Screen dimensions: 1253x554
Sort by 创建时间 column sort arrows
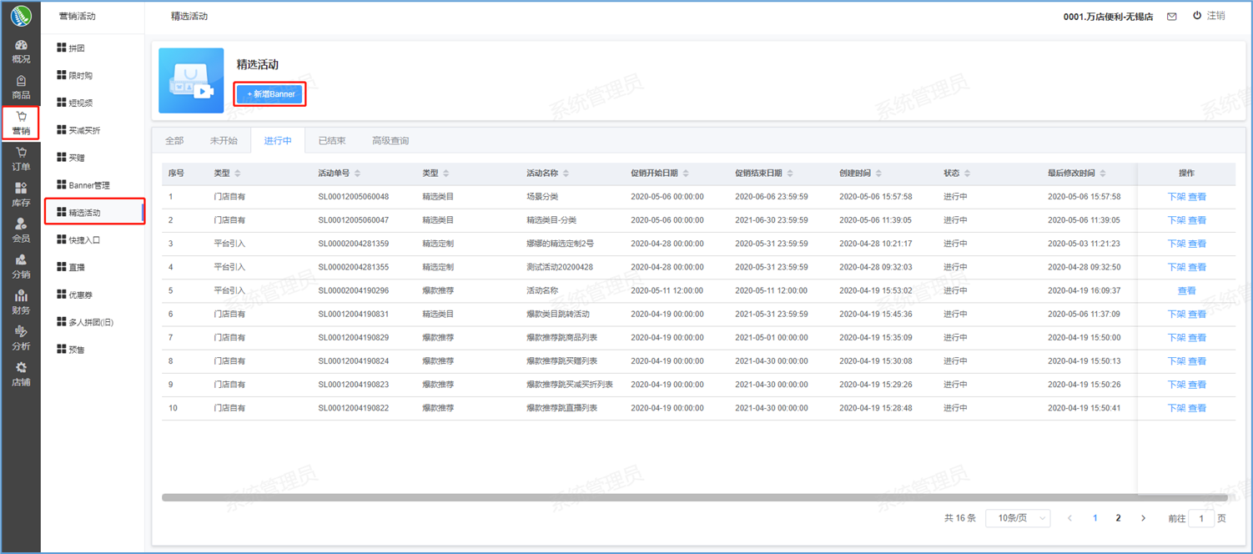879,174
